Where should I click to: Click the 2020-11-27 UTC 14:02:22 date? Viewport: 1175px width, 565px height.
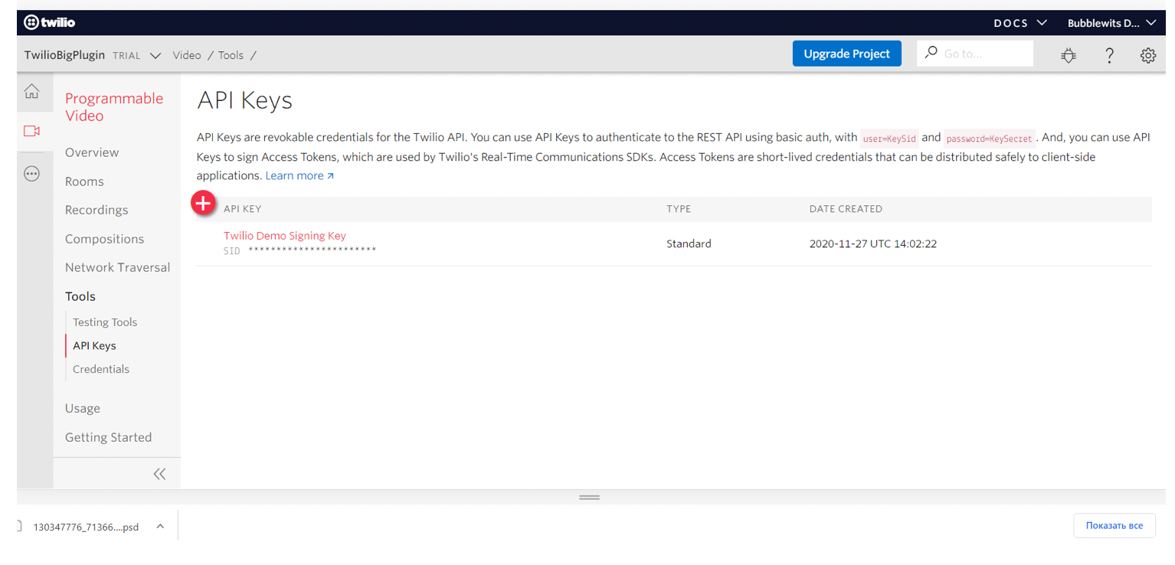coord(872,244)
